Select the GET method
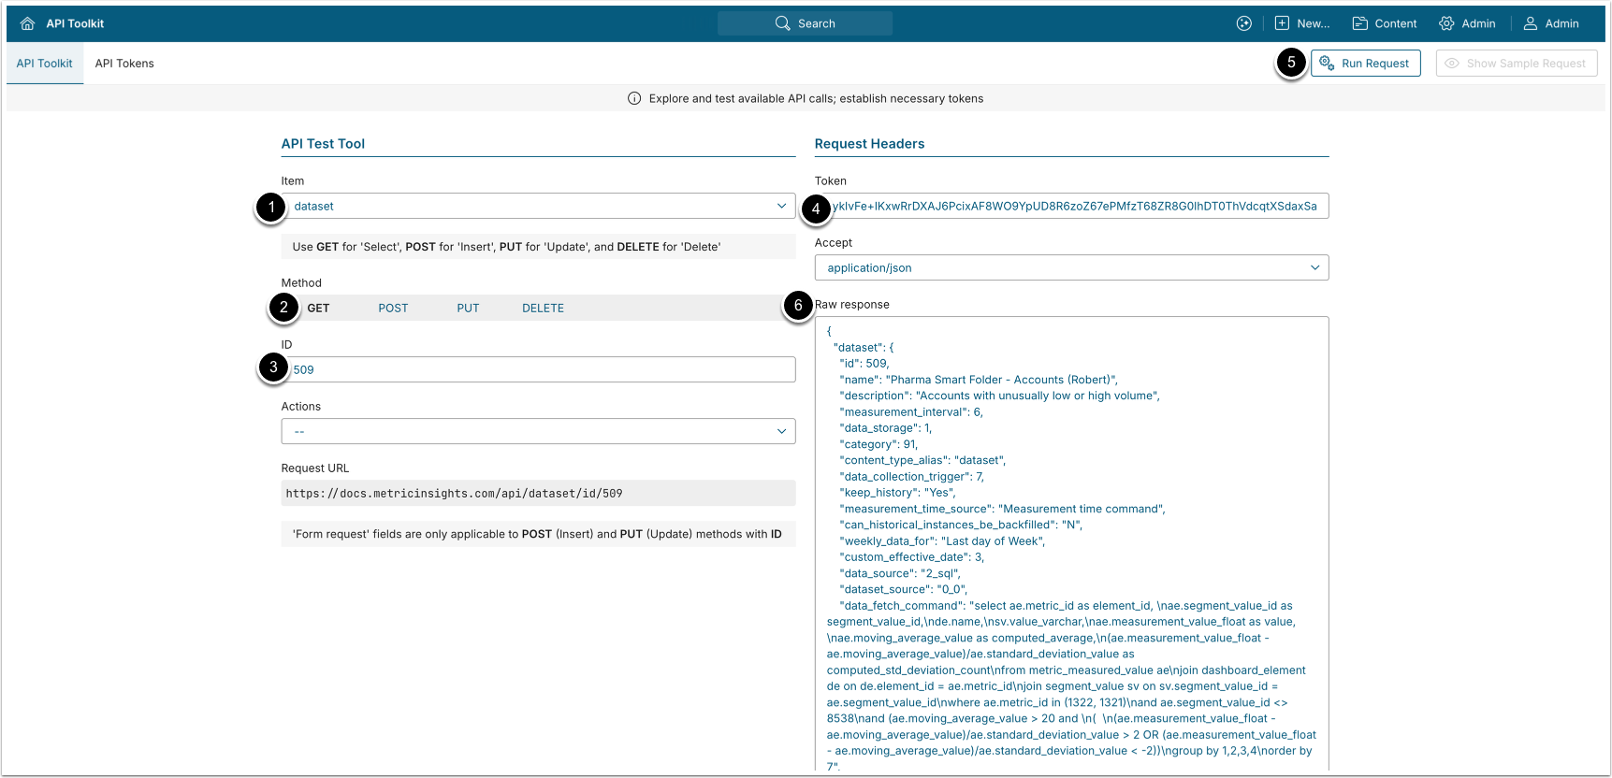The height and width of the screenshot is (778, 1612). [318, 308]
